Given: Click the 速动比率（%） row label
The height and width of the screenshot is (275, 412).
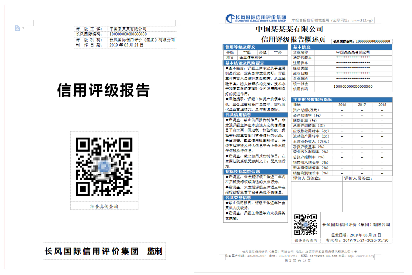Looking at the screenshot, I should coord(305,120).
